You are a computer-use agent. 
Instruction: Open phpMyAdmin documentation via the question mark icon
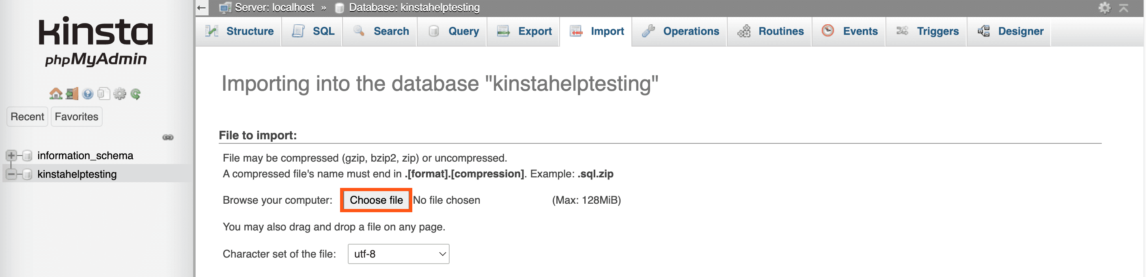tap(87, 94)
